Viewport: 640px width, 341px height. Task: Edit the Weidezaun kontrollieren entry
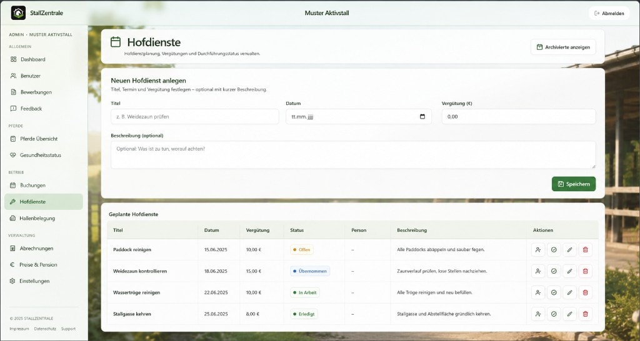(570, 271)
